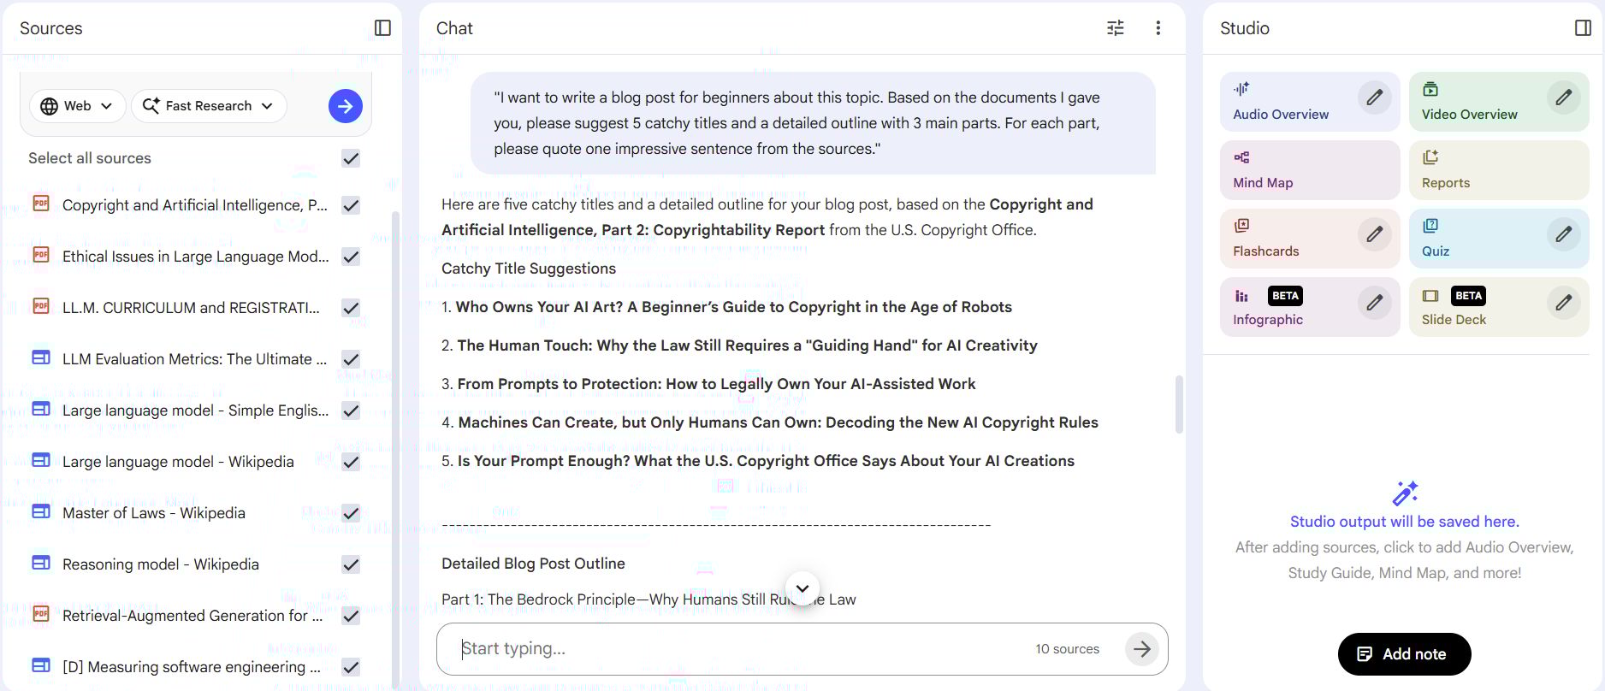Click PDF icon for Retrieval-Augmented Generation source
The height and width of the screenshot is (691, 1605).
coord(41,614)
